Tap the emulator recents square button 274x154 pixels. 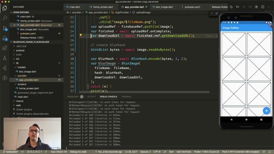[x=261, y=120]
